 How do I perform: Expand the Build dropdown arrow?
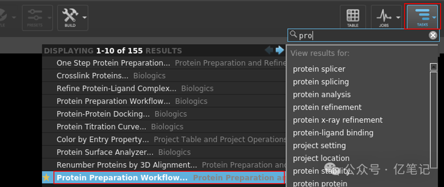click(x=84, y=18)
